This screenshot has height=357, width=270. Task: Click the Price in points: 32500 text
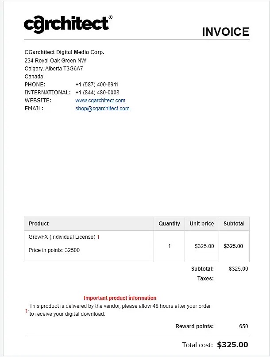(54, 250)
